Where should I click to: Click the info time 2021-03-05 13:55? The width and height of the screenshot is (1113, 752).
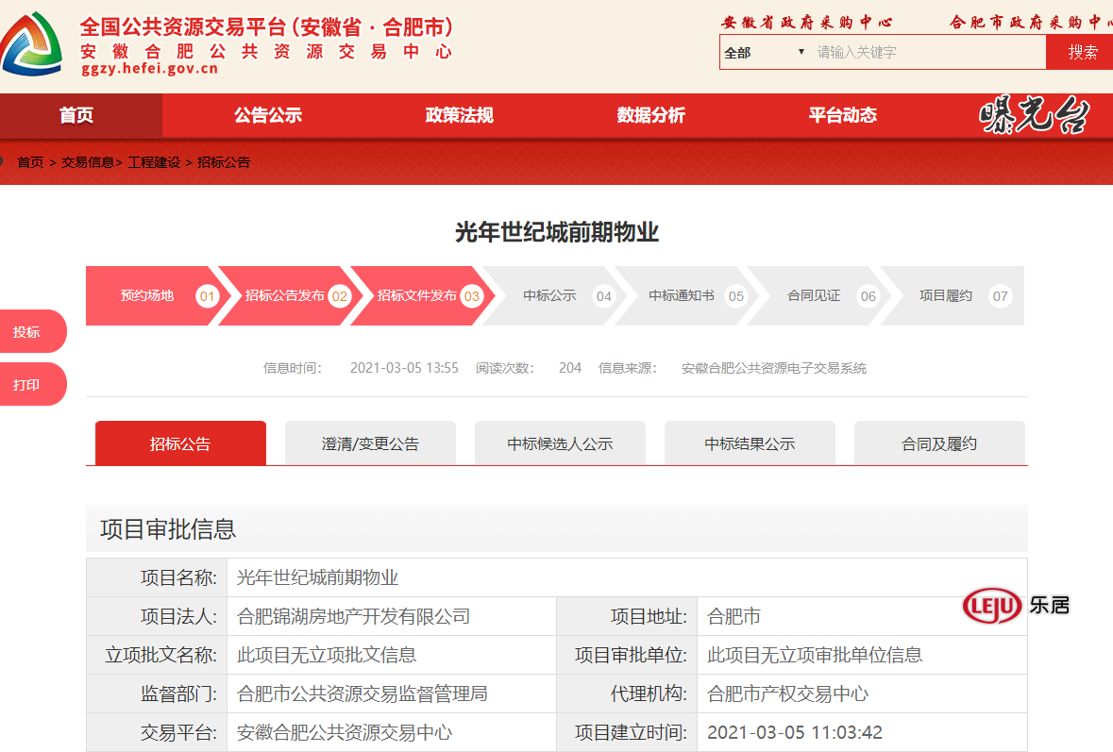click(404, 367)
